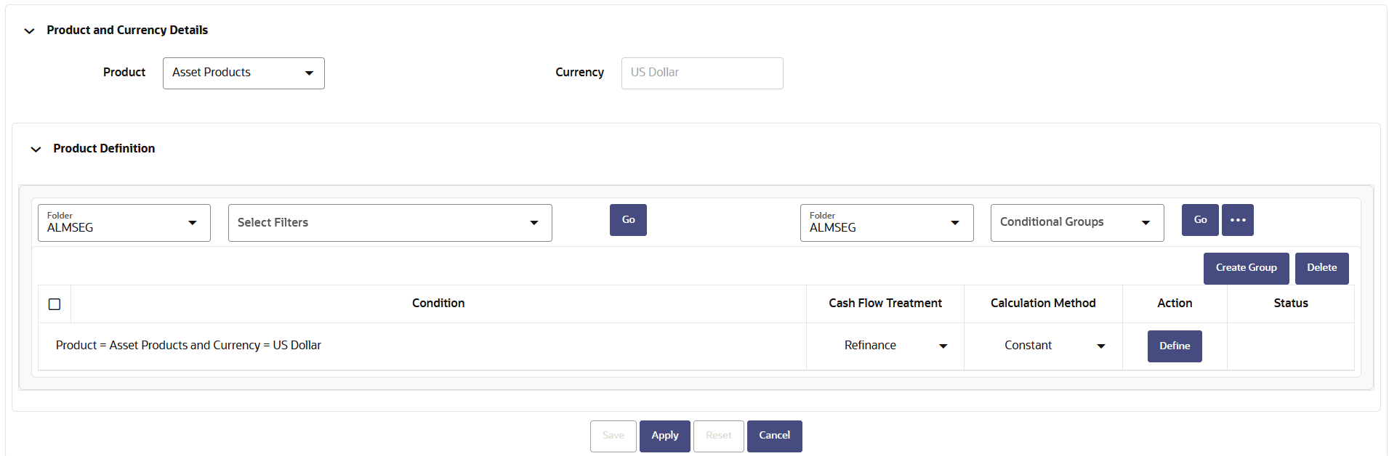Image resolution: width=1389 pixels, height=456 pixels.
Task: Apply the product definition changes
Action: [x=664, y=436]
